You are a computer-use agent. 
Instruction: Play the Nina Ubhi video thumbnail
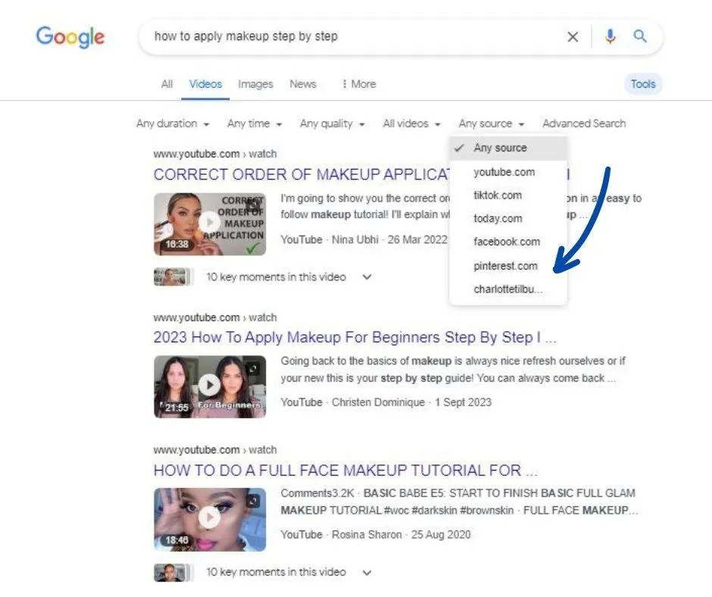(x=210, y=224)
